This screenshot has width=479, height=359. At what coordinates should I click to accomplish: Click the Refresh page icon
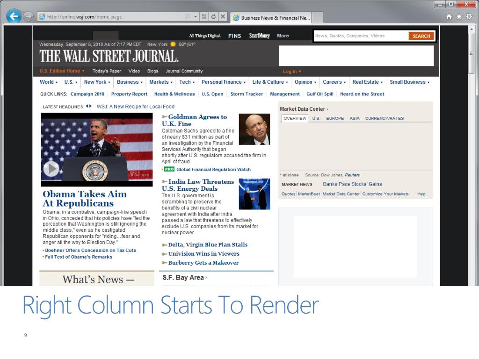[x=213, y=16]
